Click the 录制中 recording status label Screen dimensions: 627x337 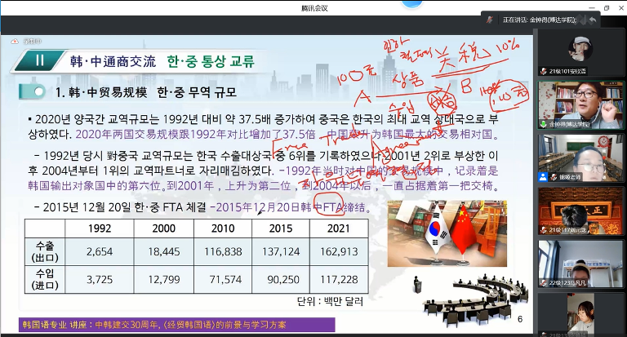(x=31, y=39)
